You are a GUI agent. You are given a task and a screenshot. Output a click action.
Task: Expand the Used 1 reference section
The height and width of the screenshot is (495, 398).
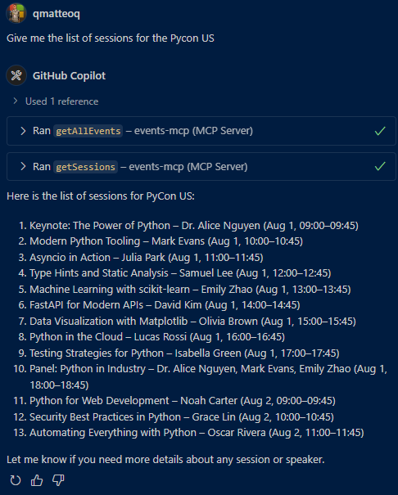16,101
